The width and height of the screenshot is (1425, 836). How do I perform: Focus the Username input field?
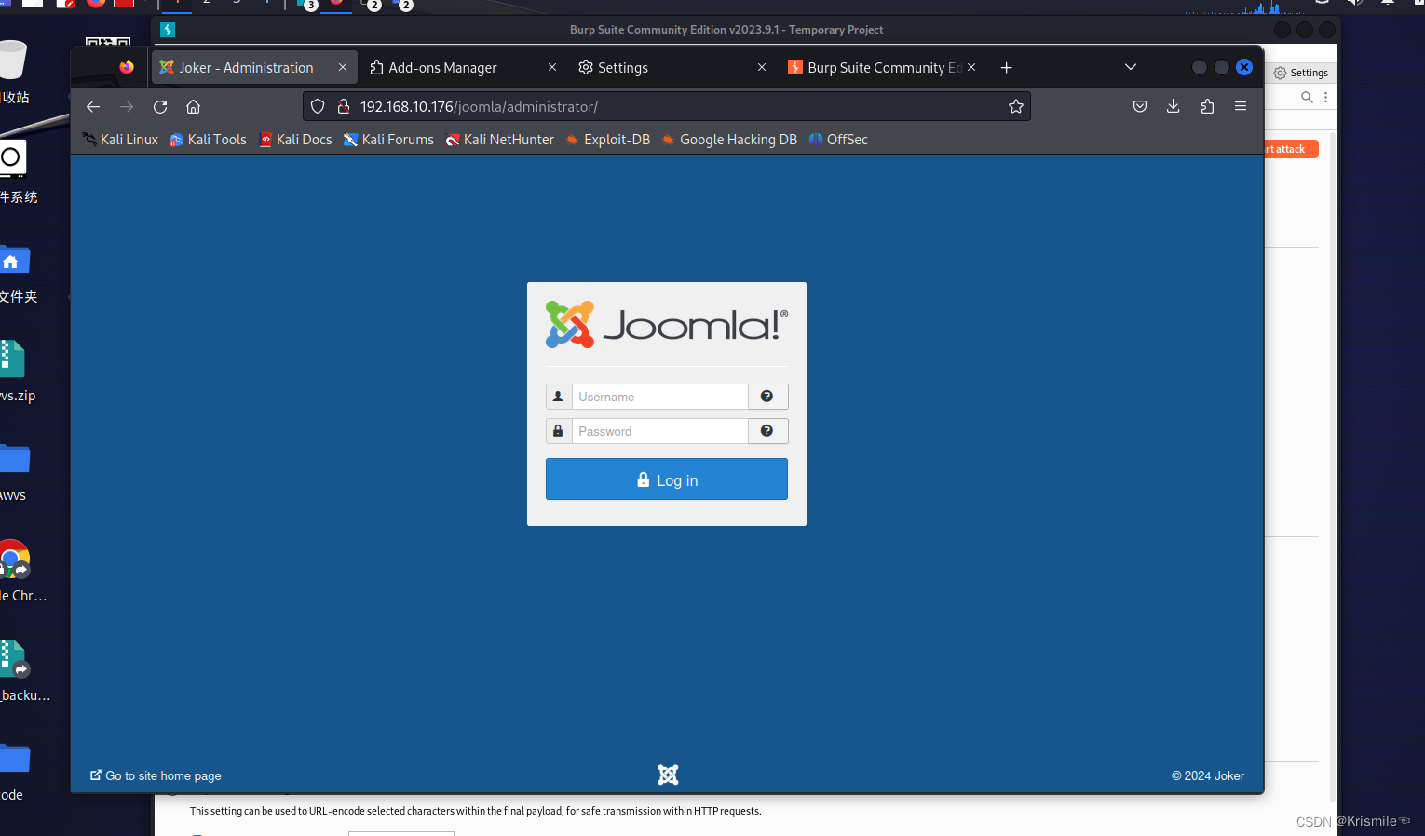pyautogui.click(x=660, y=397)
